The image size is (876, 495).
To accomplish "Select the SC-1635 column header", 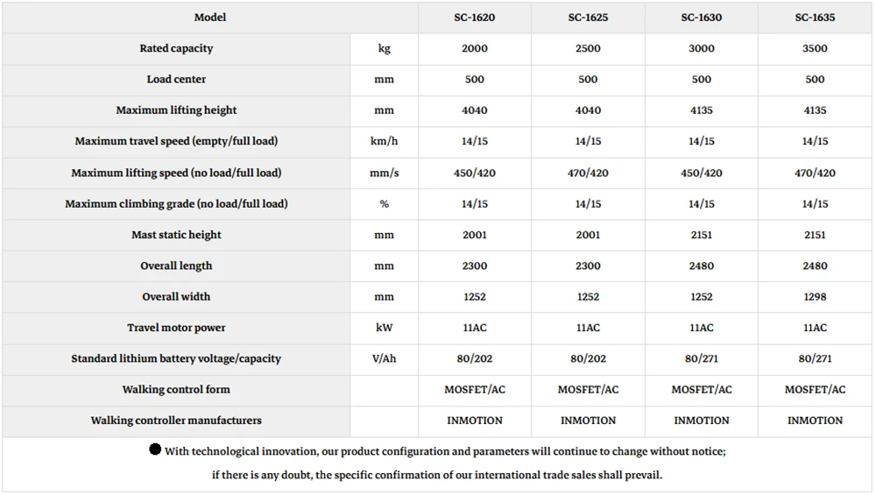I will click(x=815, y=18).
